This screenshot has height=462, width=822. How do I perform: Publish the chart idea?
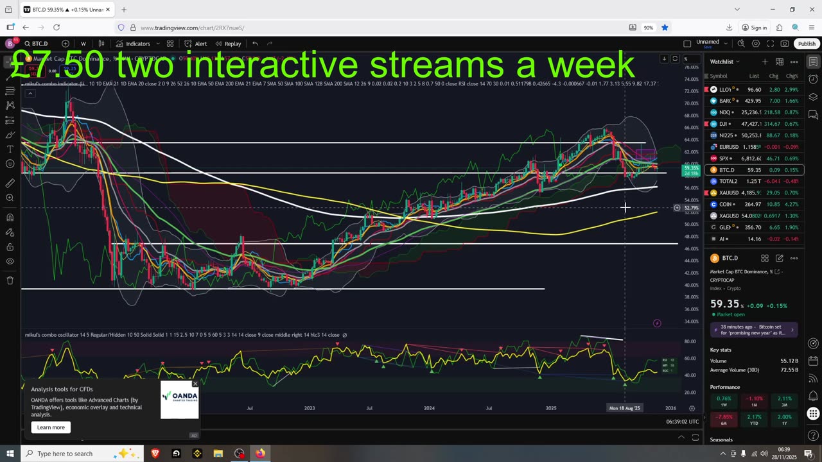pos(807,44)
